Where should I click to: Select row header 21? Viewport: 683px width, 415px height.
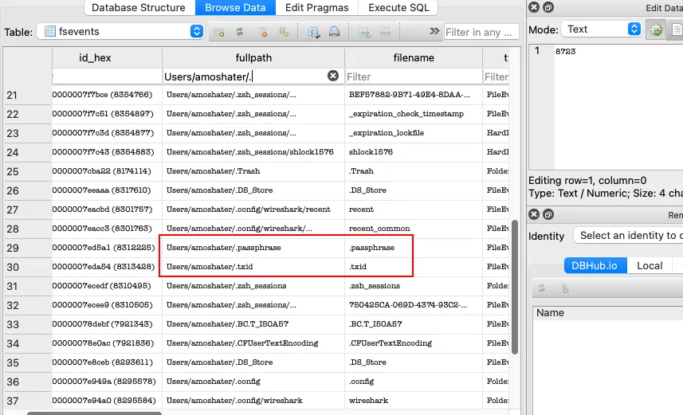click(27, 95)
